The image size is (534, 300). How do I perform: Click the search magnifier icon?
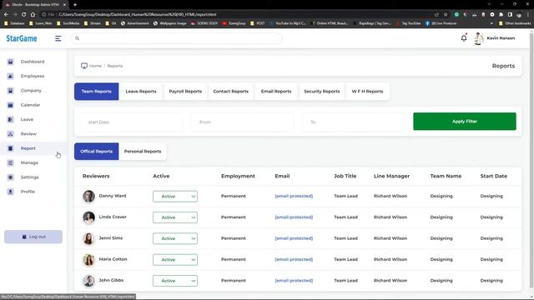[78, 38]
